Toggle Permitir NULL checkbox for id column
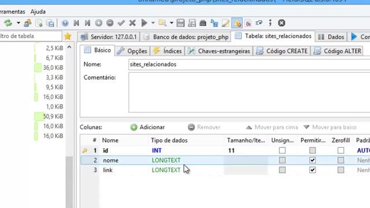Screen dimensions: 370x208 pyautogui.click(x=312, y=150)
